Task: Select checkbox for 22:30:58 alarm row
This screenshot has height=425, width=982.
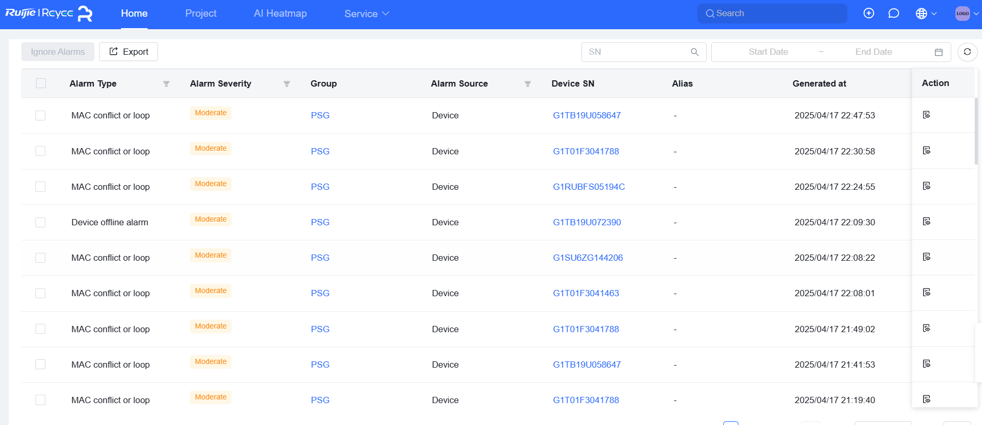Action: (x=40, y=151)
